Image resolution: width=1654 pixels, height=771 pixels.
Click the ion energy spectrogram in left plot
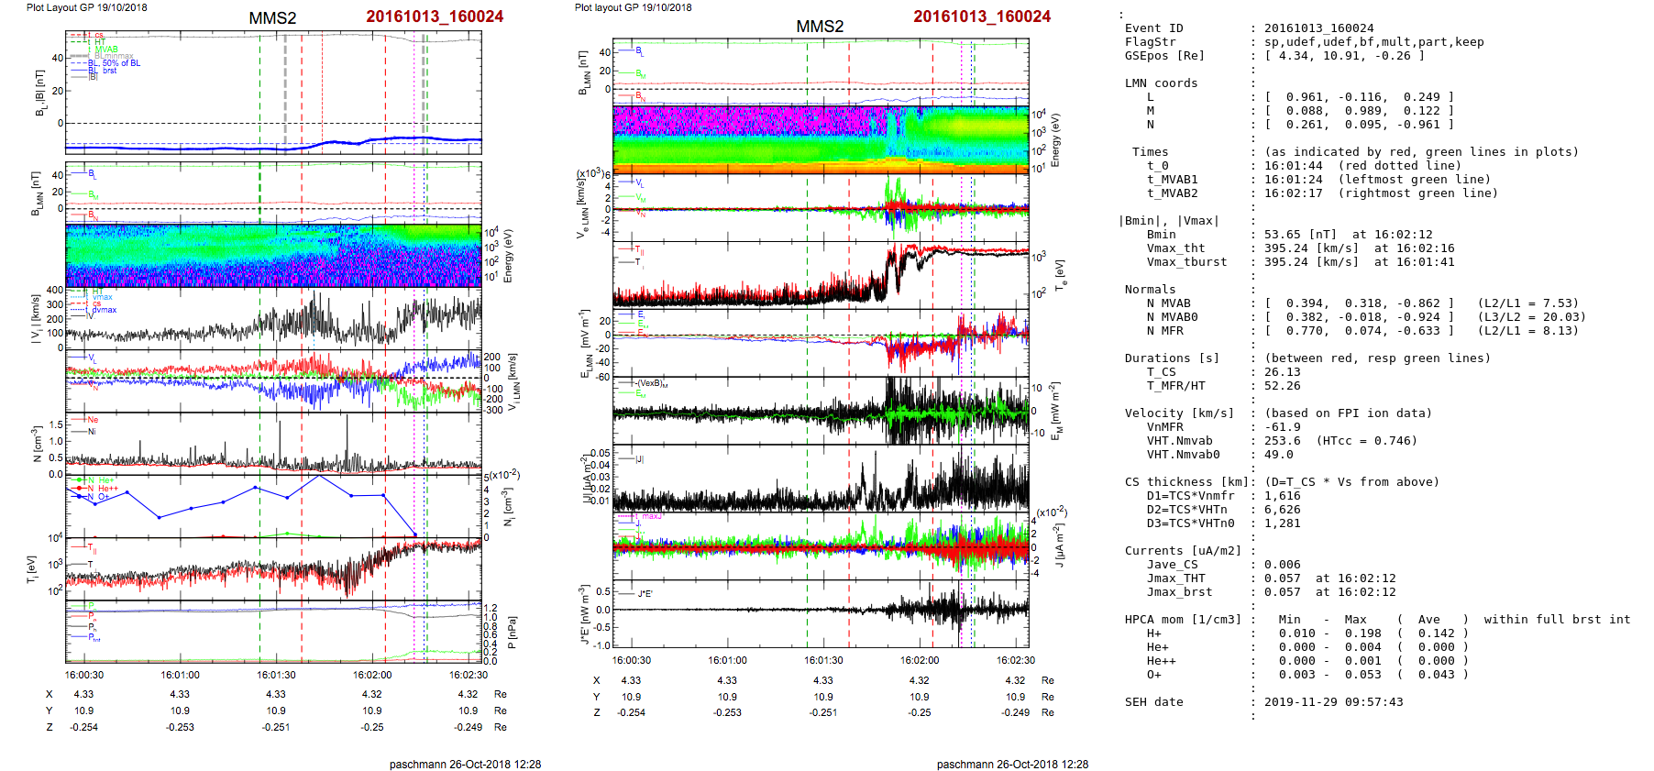coord(273,256)
